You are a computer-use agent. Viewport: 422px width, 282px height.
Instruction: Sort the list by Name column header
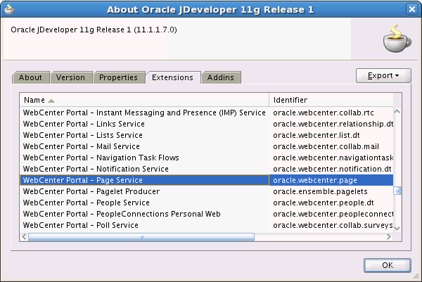click(x=144, y=100)
